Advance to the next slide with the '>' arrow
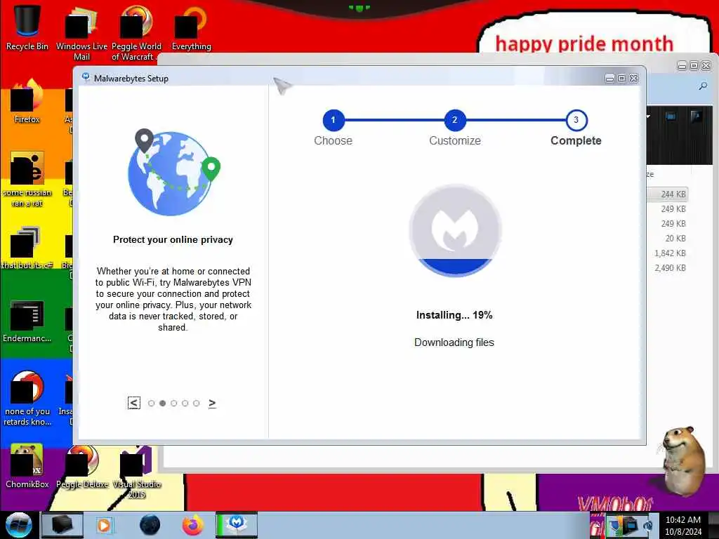 [x=212, y=403]
